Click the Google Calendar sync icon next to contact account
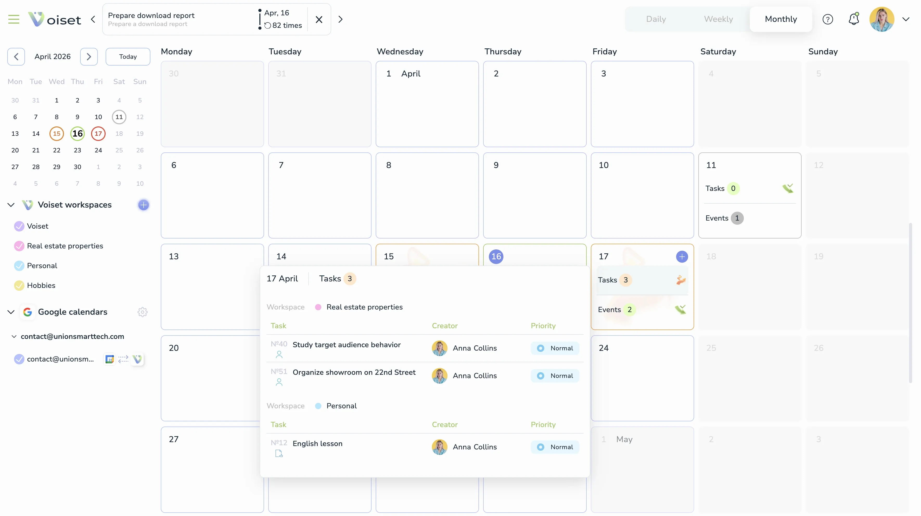921x516 pixels. pyautogui.click(x=109, y=359)
